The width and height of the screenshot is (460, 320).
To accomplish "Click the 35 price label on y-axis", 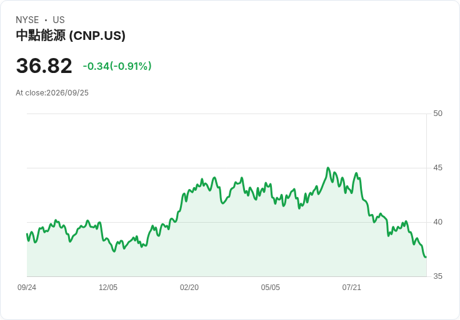I will coord(437,276).
